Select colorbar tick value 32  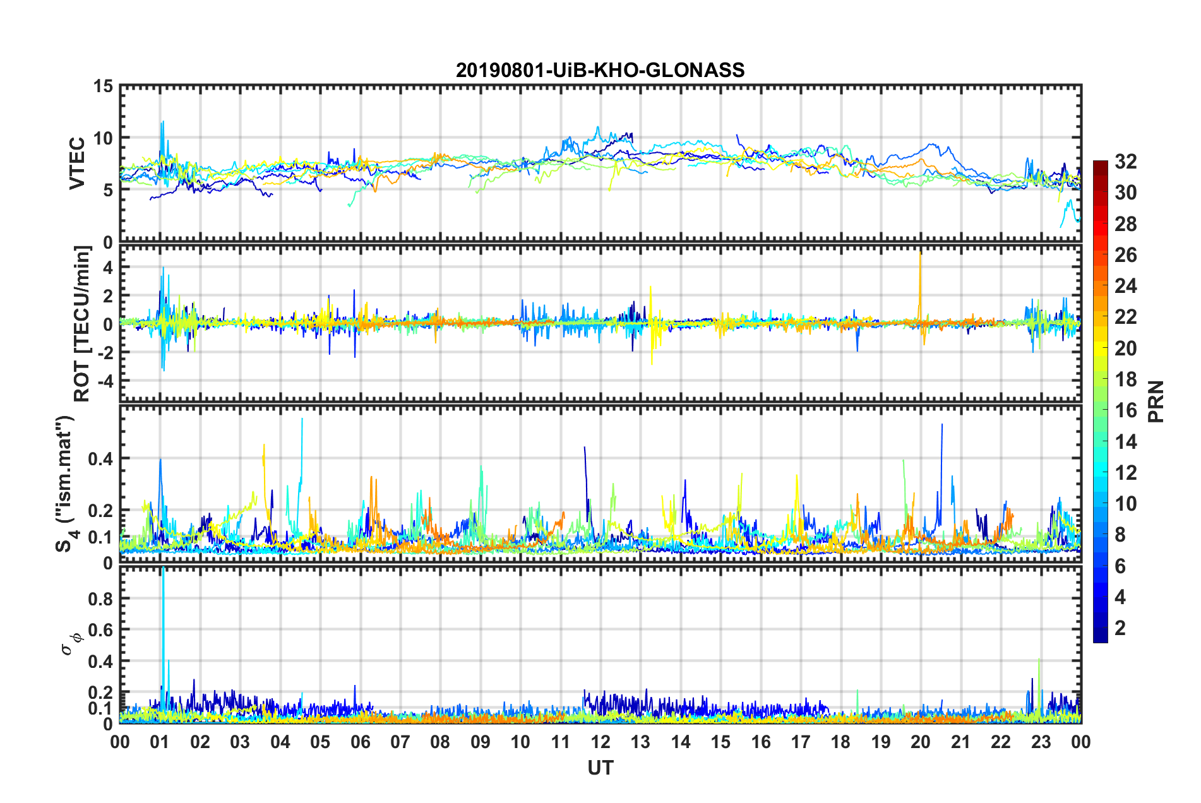click(x=1126, y=162)
